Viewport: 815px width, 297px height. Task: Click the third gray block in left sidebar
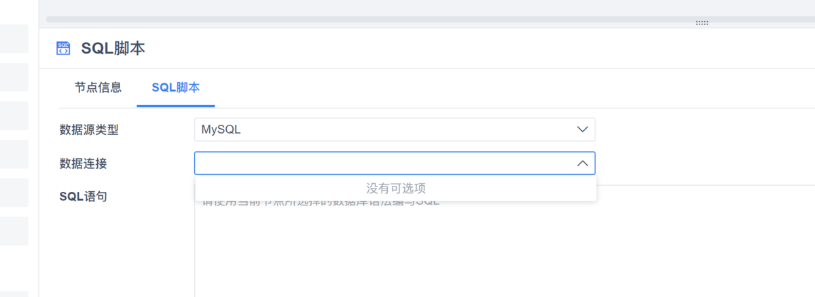(14, 116)
